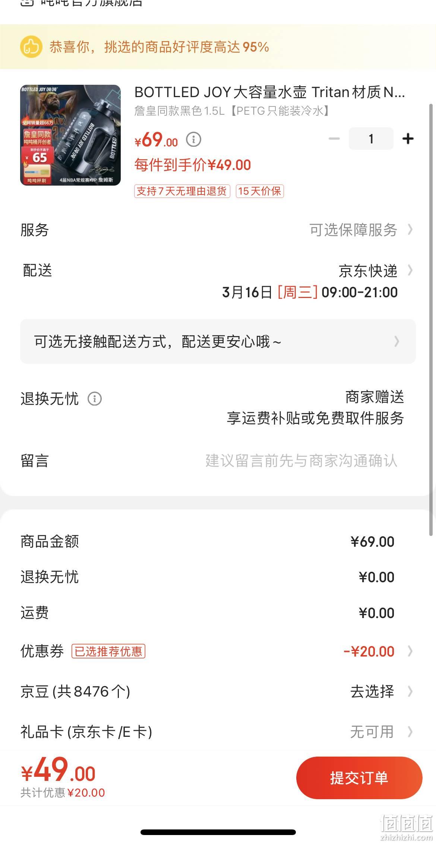This screenshot has width=436, height=844.
Task: Open price info icon next to ¥69.00
Action: click(x=193, y=139)
